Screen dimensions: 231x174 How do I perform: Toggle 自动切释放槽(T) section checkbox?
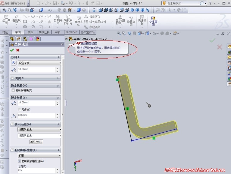12,150
